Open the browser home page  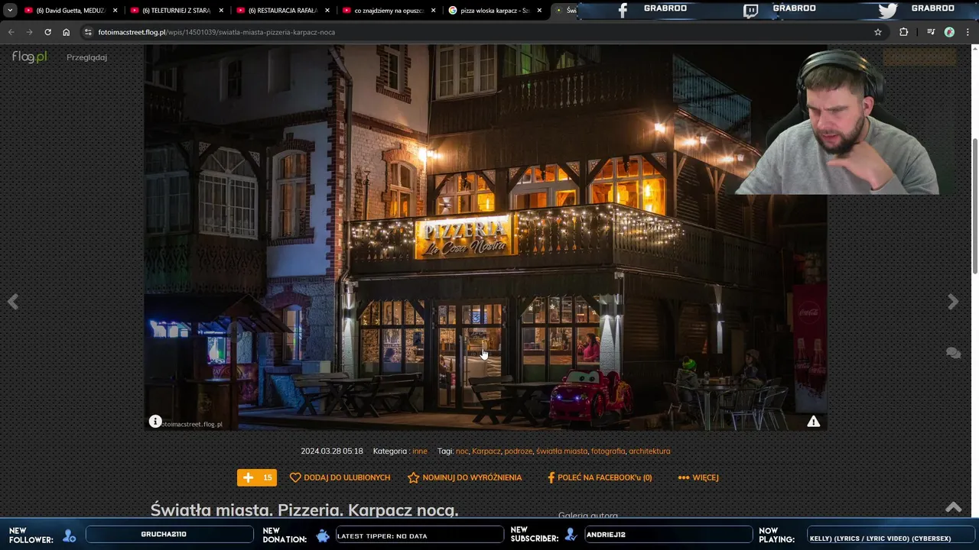66,32
